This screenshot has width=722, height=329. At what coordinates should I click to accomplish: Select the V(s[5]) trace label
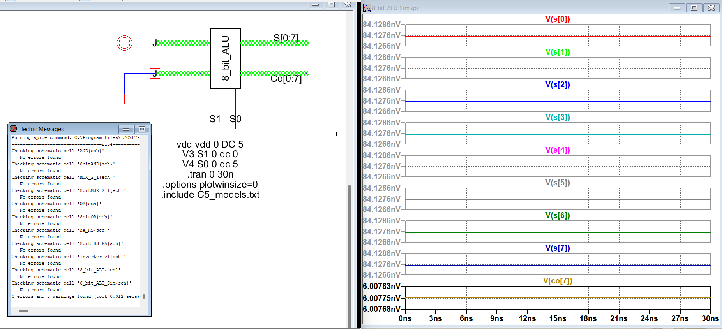pos(558,183)
